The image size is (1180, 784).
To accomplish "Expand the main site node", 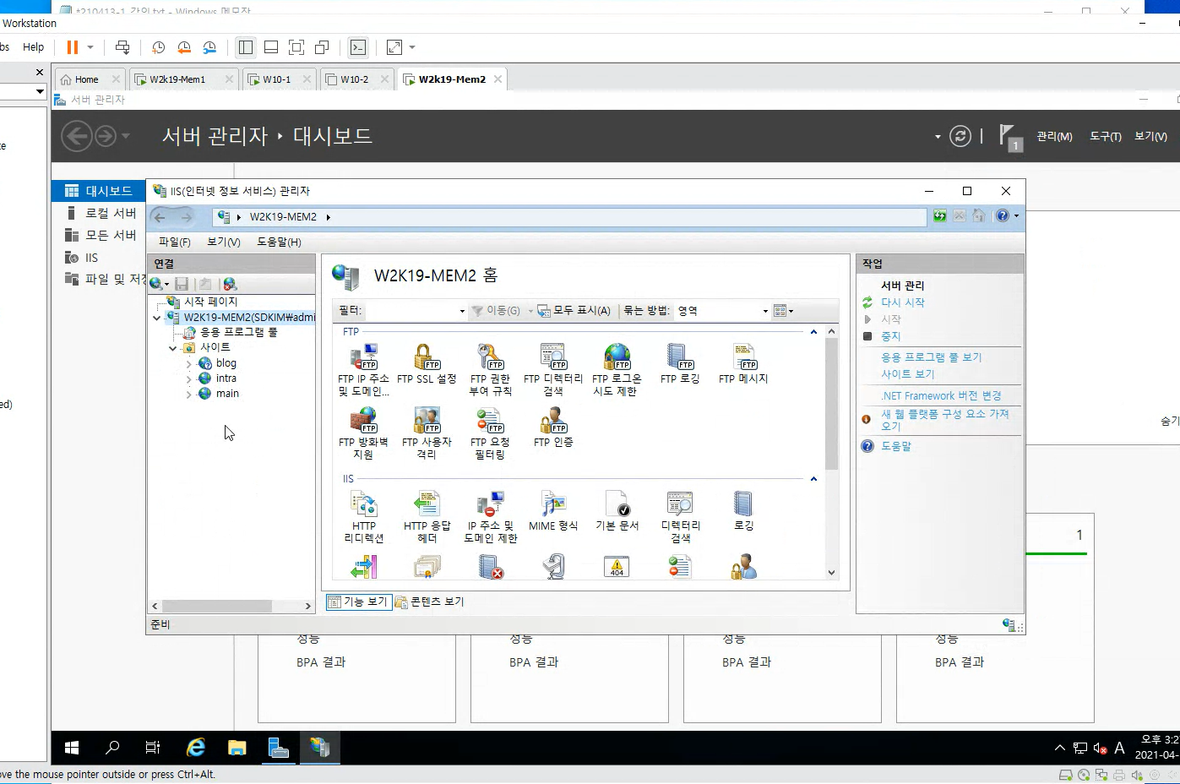I will coord(188,395).
